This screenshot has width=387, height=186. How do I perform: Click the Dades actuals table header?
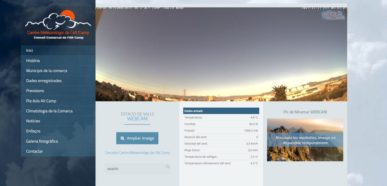click(x=221, y=111)
